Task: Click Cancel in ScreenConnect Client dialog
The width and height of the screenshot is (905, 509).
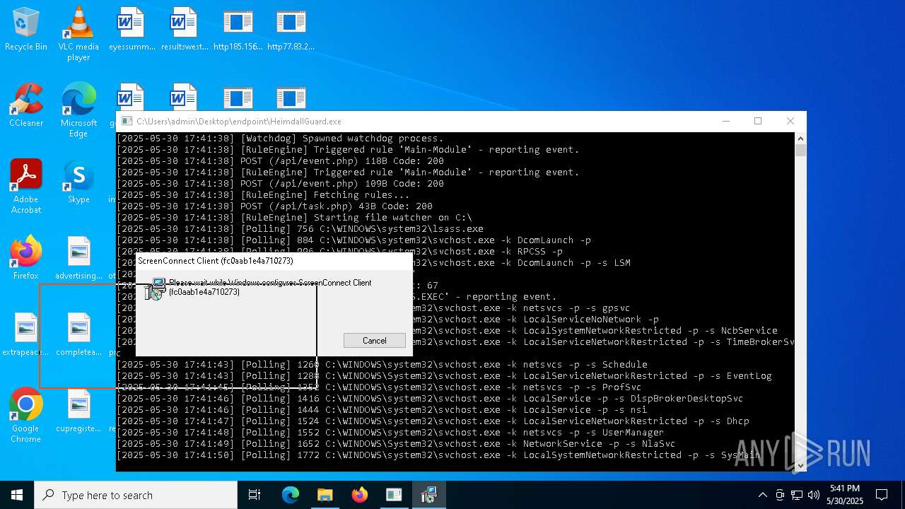Action: point(375,341)
